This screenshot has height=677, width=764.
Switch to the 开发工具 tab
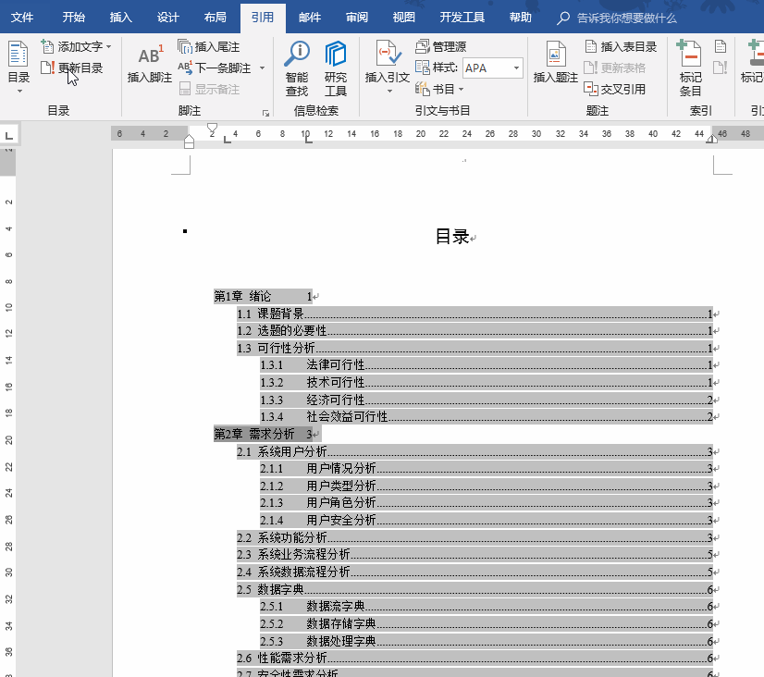pyautogui.click(x=462, y=18)
